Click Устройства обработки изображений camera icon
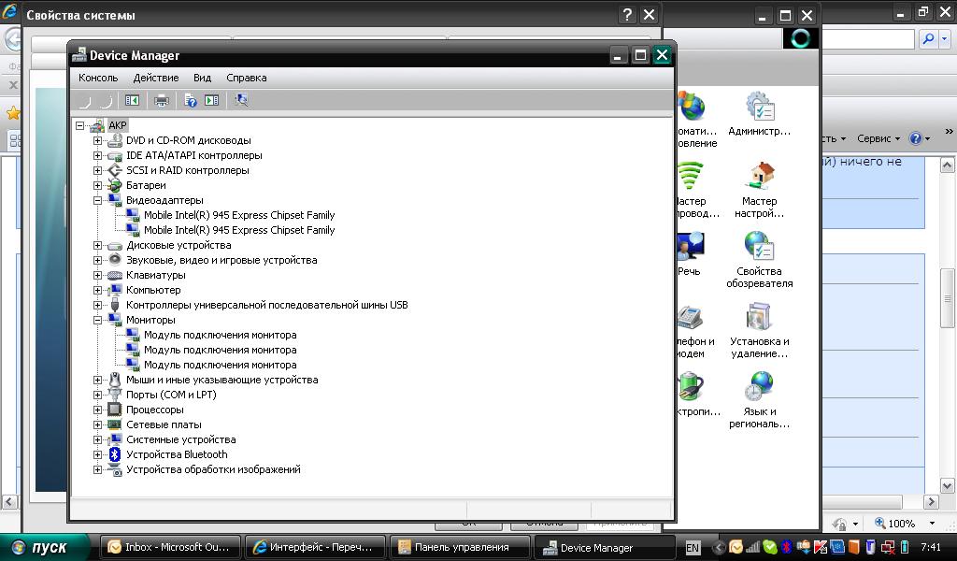Image resolution: width=957 pixels, height=561 pixels. 115,469
